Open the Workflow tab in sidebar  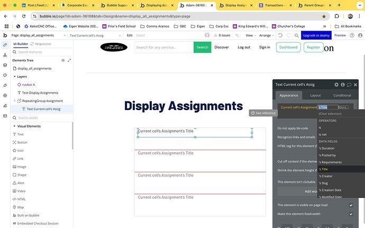pyautogui.click(x=5, y=55)
